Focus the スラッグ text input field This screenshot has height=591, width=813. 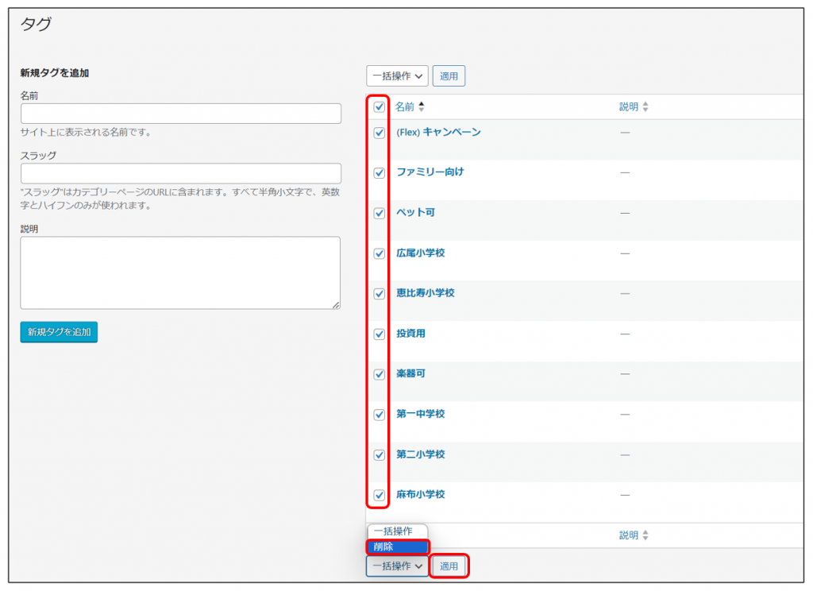click(180, 174)
